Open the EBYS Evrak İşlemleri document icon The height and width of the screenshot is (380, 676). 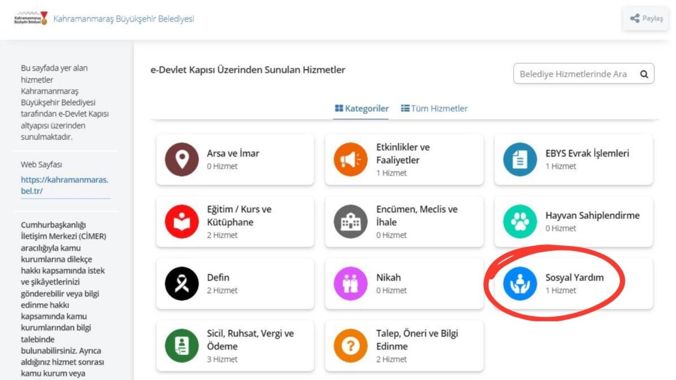[520, 160]
